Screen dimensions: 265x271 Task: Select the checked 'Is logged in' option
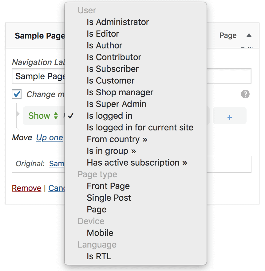[109, 116]
